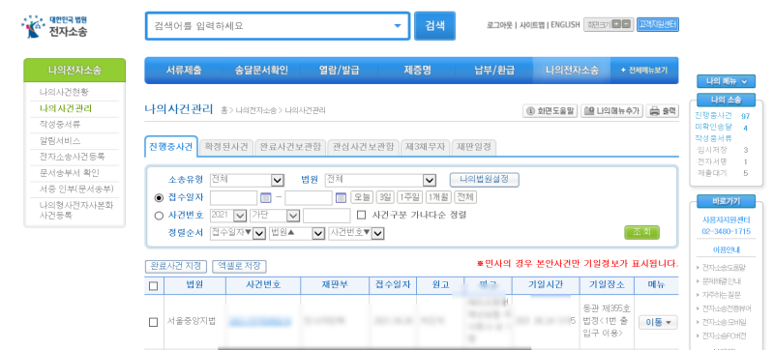Viewport: 774px width, 350px height.
Task: Check the 서울중앙지법 row checkbox
Action: [x=154, y=322]
